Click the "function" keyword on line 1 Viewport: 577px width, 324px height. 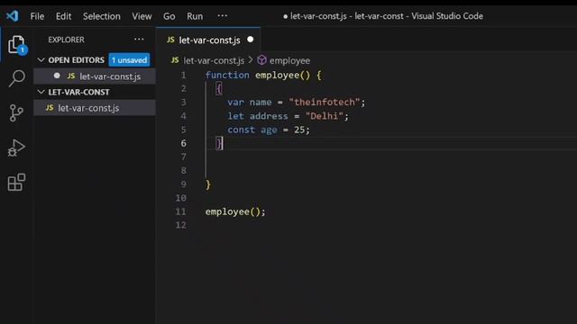pyautogui.click(x=227, y=75)
